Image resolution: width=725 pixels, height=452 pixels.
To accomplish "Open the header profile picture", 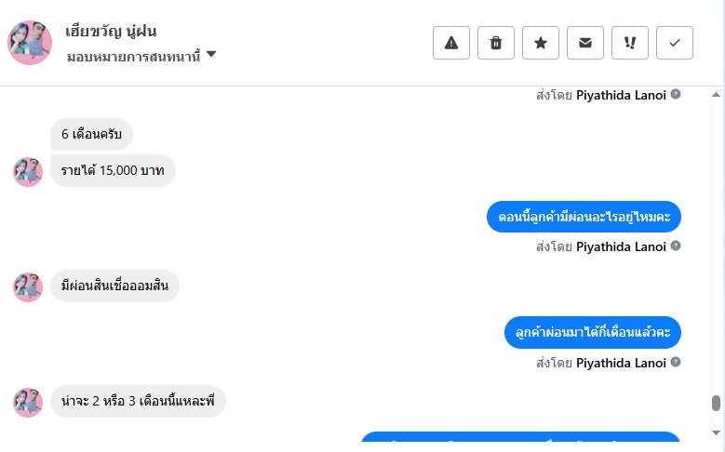I will (30, 43).
